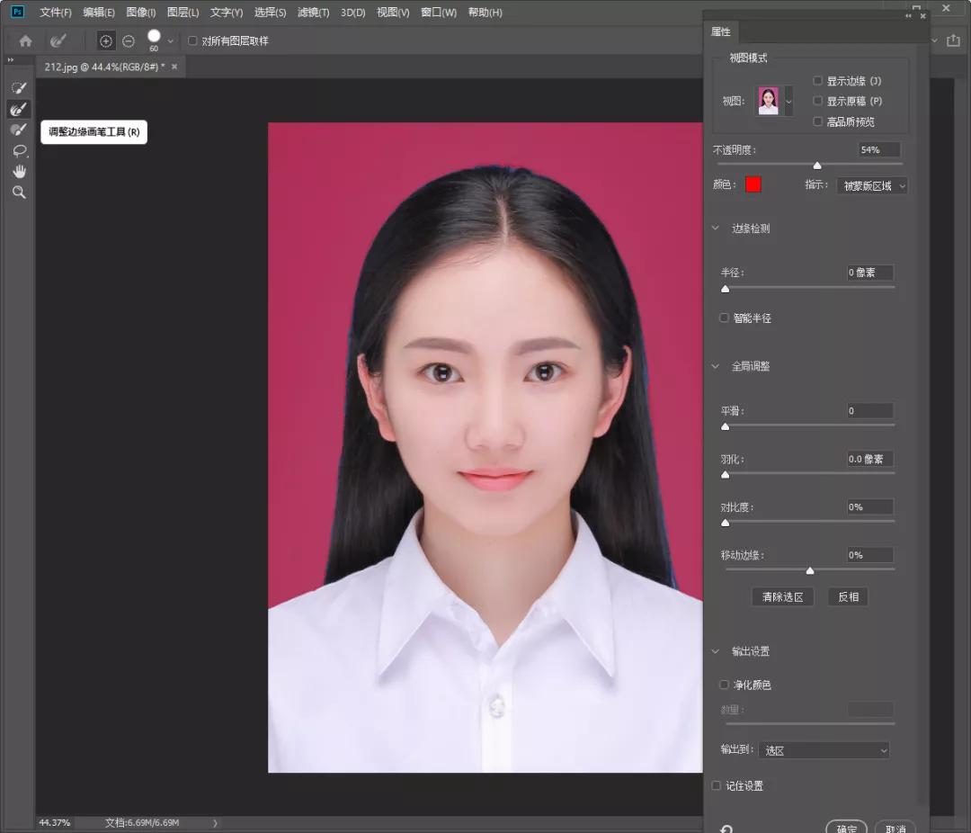Collapse the 边缘检测 section

[x=717, y=228]
